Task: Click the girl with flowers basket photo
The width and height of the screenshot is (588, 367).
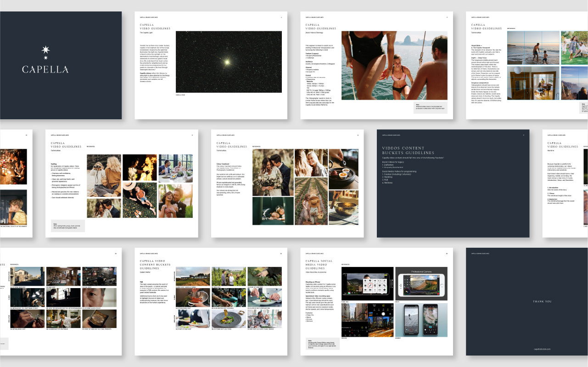Action: (x=311, y=201)
